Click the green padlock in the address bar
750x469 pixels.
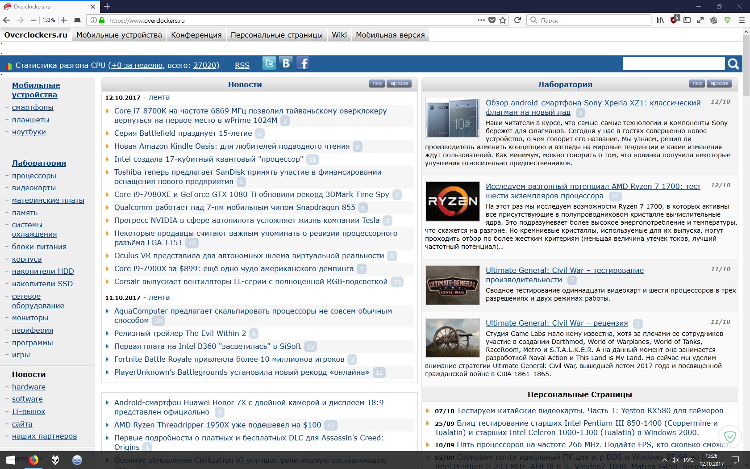point(102,20)
